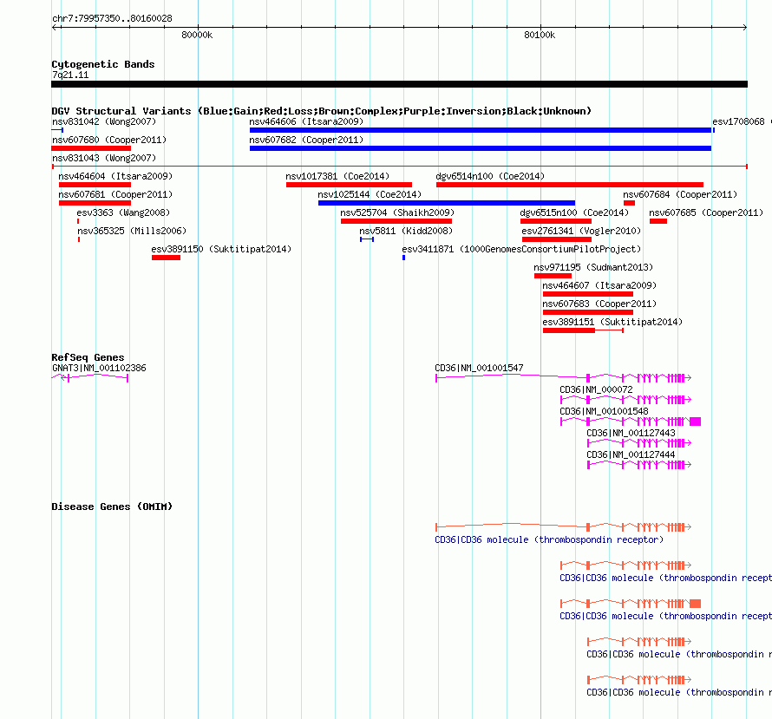Click the RefSeq Genes track title
772x719 pixels.
(88, 358)
